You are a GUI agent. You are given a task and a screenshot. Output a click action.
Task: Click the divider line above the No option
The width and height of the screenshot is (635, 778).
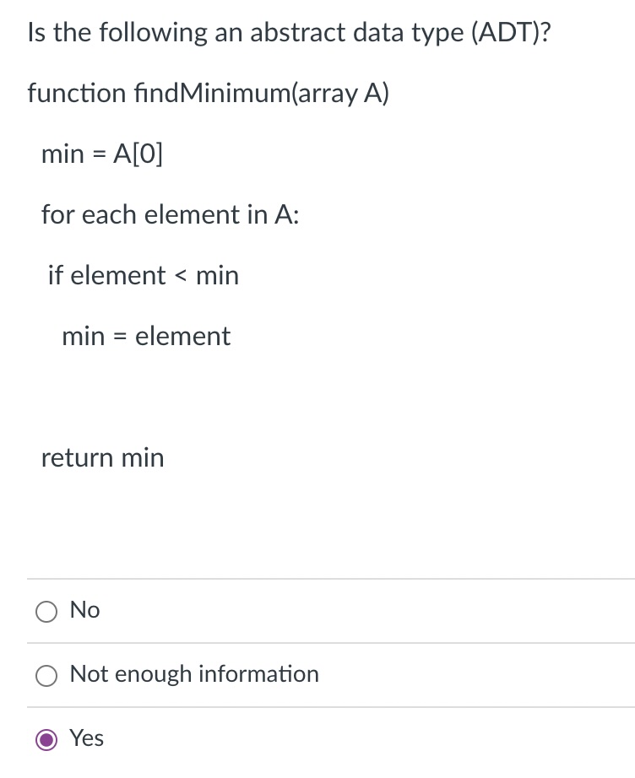pyautogui.click(x=317, y=578)
